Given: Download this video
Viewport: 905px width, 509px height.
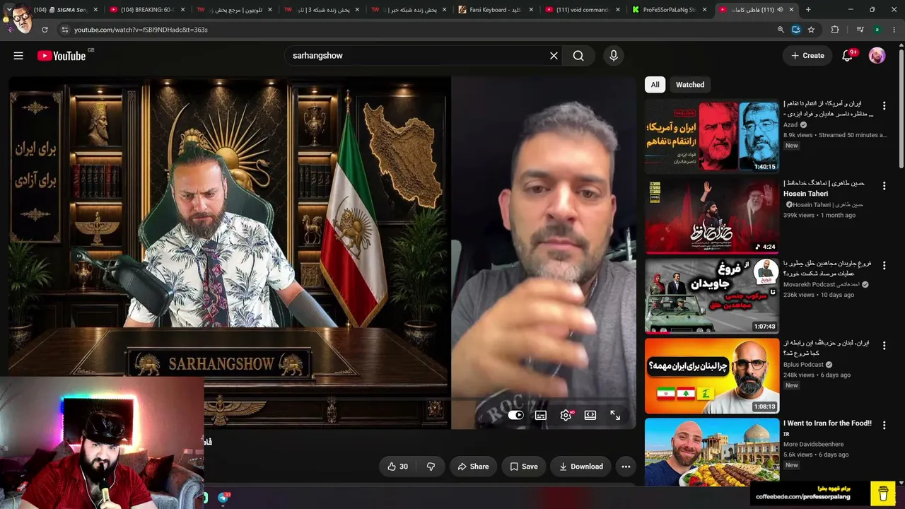Looking at the screenshot, I should pyautogui.click(x=581, y=467).
